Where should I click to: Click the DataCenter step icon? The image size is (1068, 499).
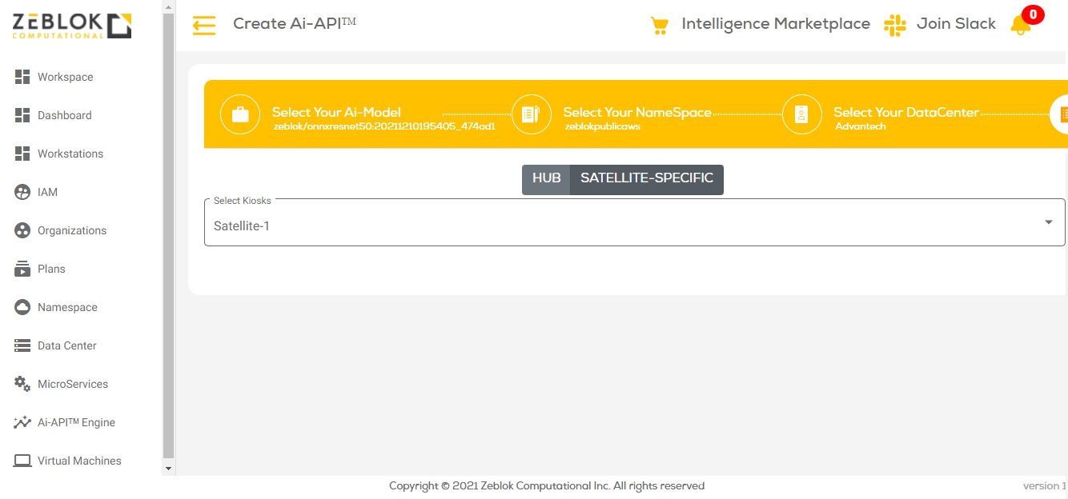(x=801, y=114)
